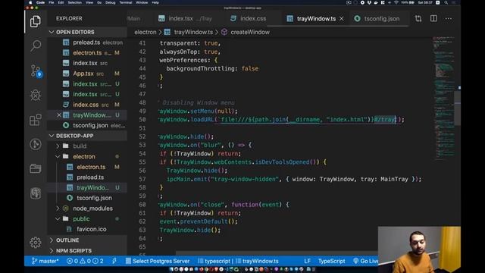This screenshot has height=273, width=485.
Task: Split the editor to the right
Action: (x=433, y=18)
